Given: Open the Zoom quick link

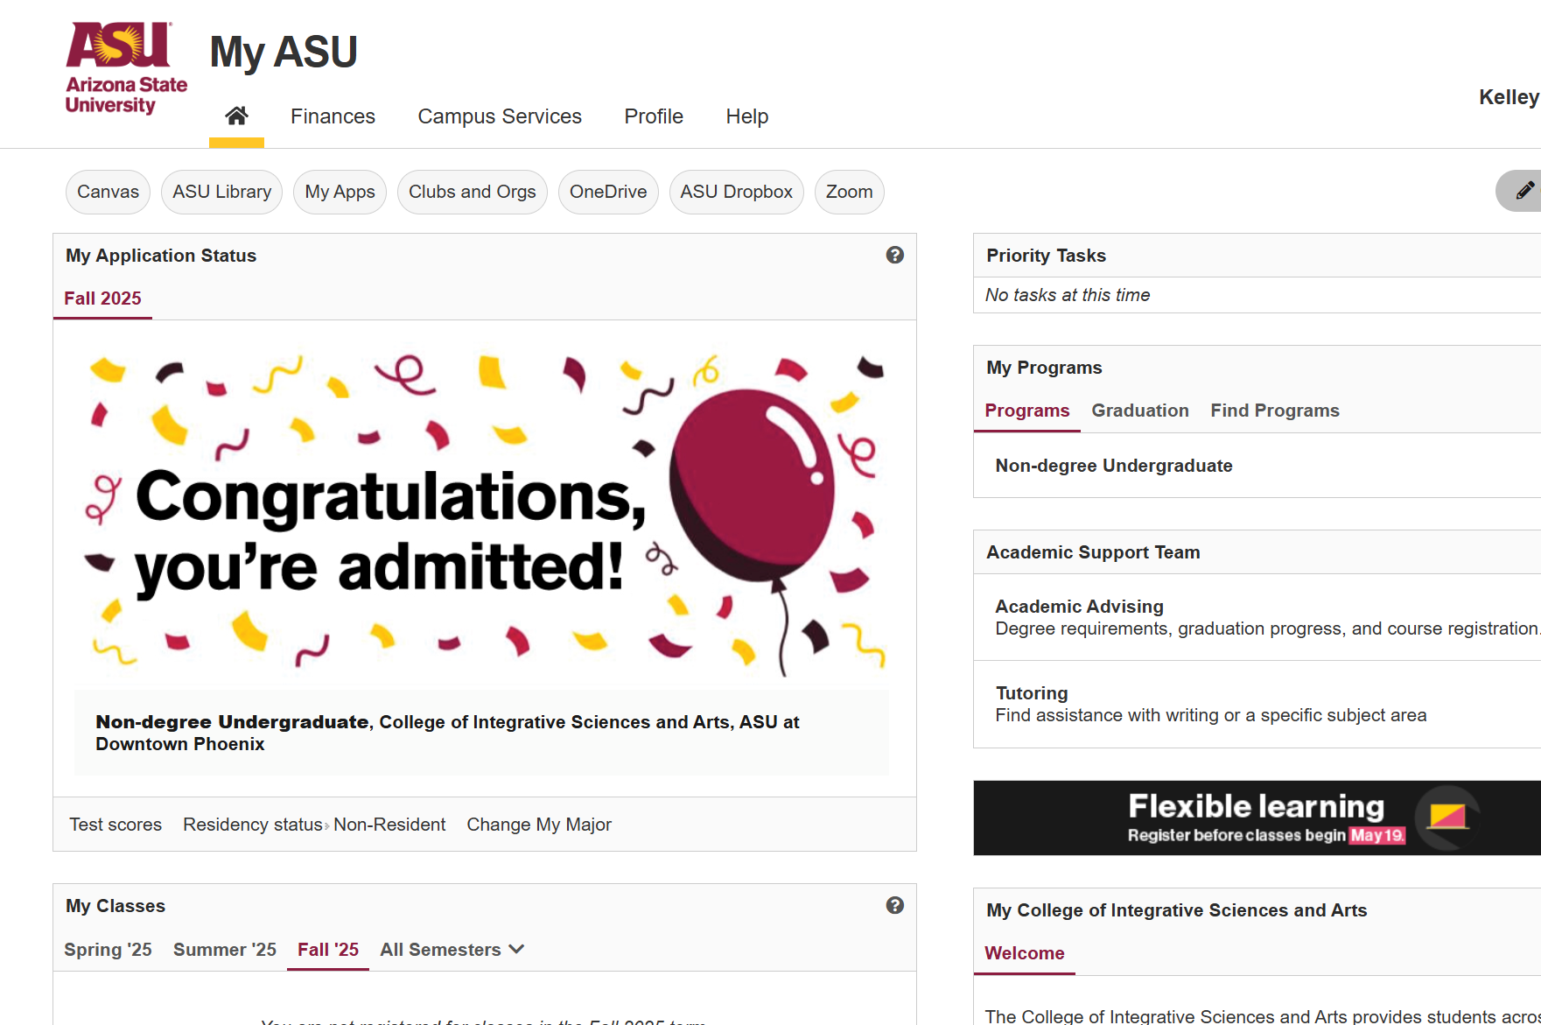Looking at the screenshot, I should [x=849, y=192].
